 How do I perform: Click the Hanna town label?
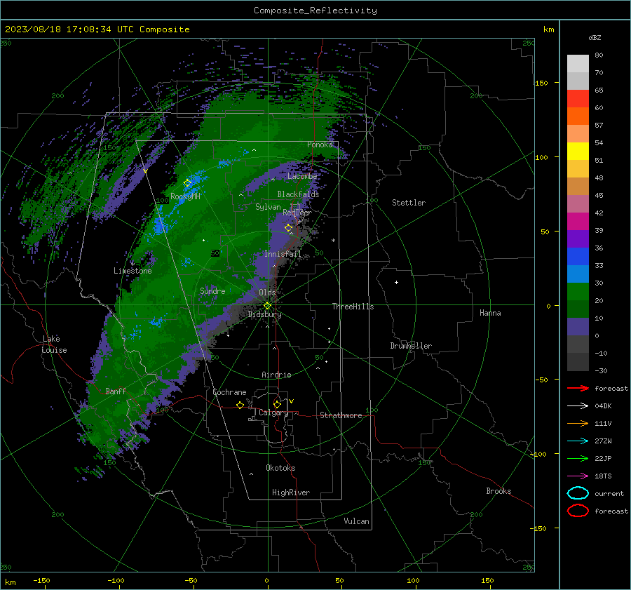pos(490,313)
